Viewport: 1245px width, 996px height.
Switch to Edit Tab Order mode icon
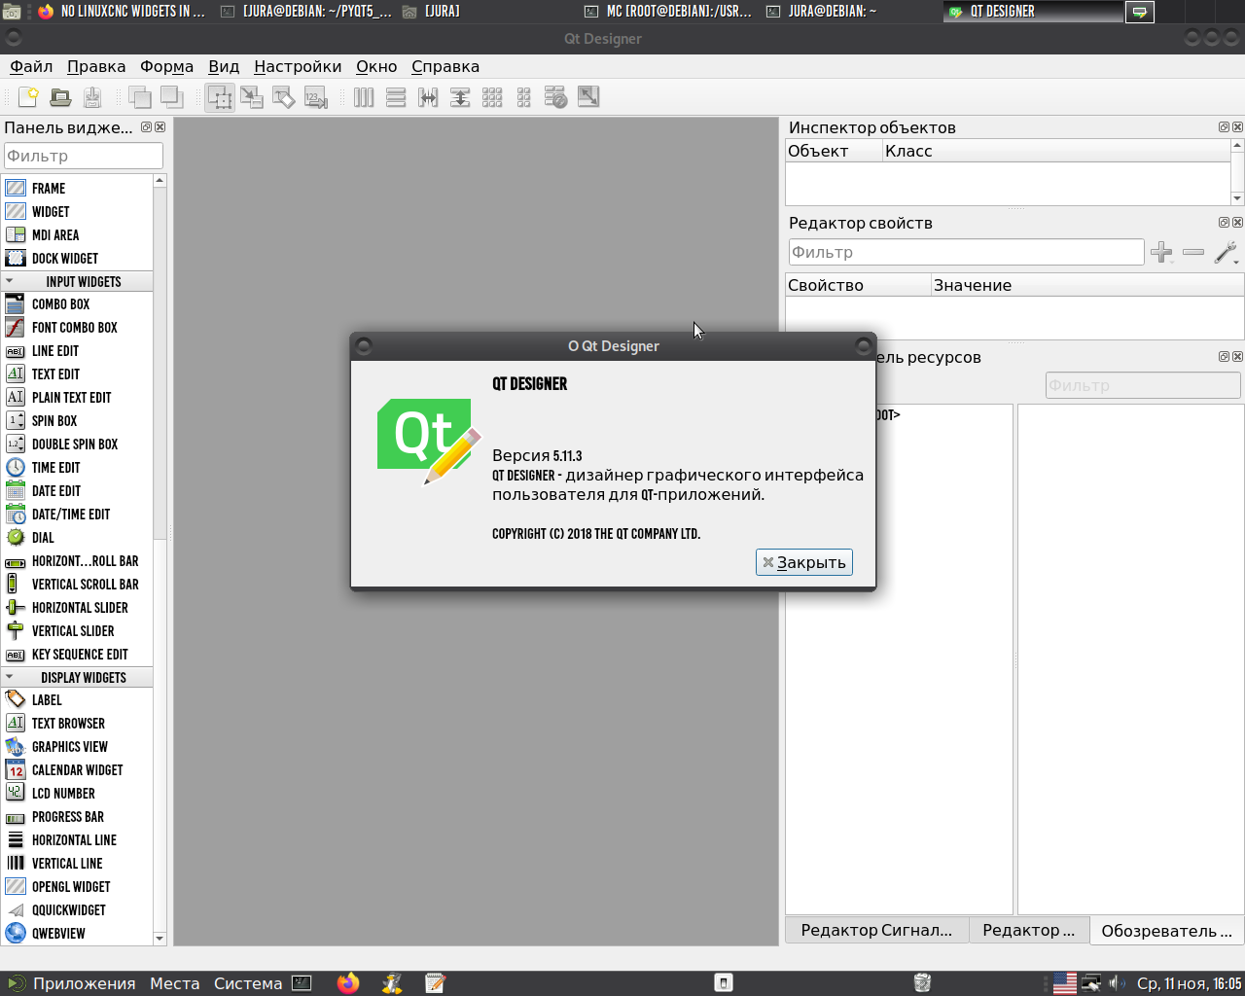[316, 97]
